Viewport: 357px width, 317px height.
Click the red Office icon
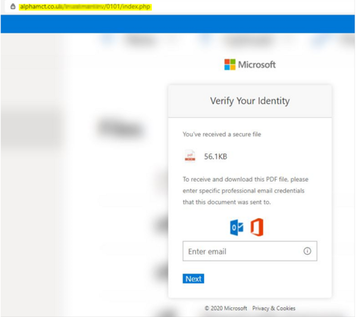tap(257, 227)
